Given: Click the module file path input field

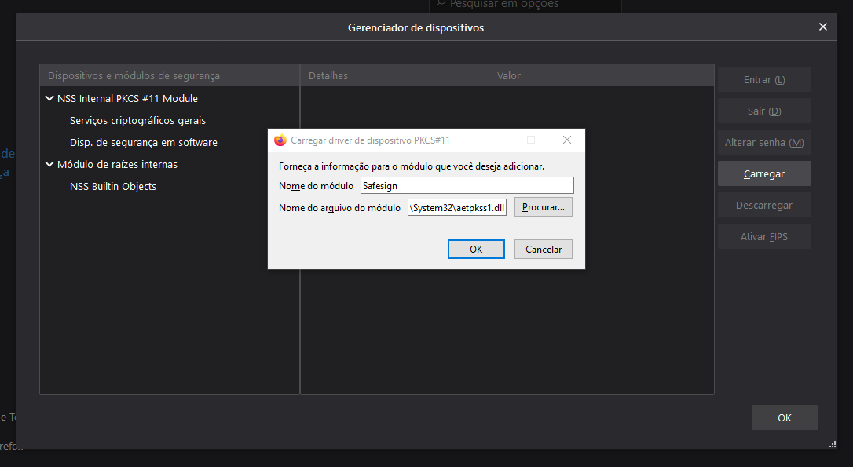Looking at the screenshot, I should (x=456, y=207).
